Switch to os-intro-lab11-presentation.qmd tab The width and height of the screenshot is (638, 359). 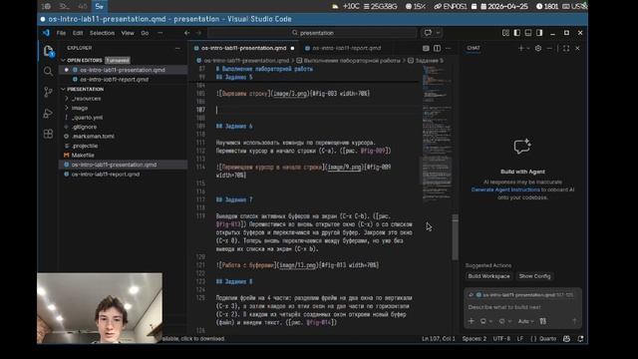click(x=243, y=48)
